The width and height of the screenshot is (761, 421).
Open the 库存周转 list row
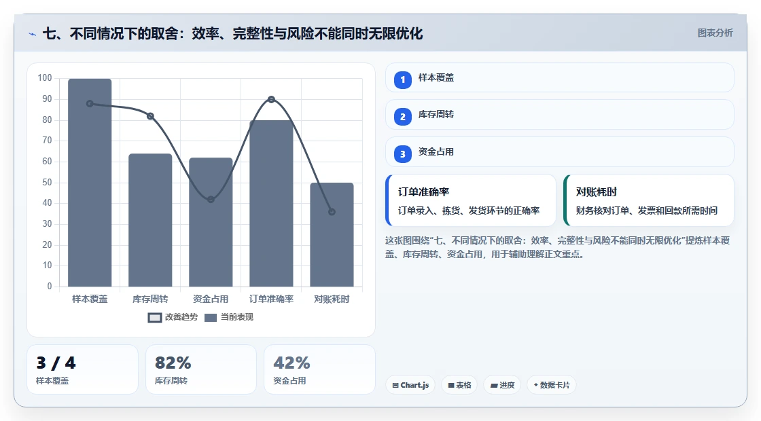click(x=560, y=115)
